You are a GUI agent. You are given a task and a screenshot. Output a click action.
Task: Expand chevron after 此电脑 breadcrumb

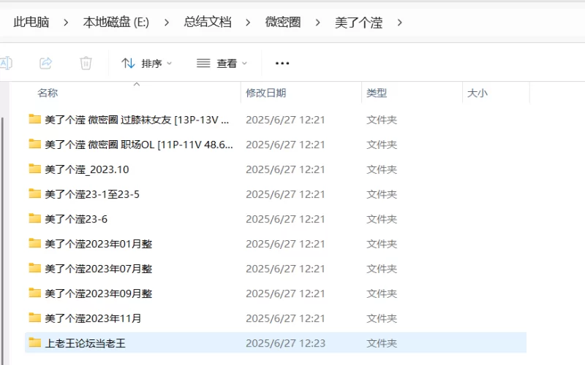coord(66,23)
